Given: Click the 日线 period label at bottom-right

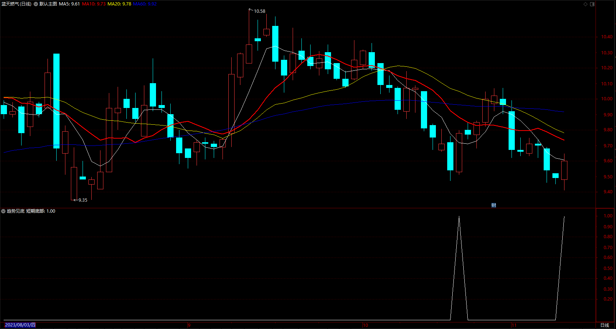Looking at the screenshot, I should point(605,325).
